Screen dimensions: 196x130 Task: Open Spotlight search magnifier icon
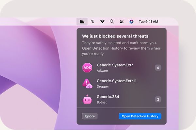(x=112, y=22)
